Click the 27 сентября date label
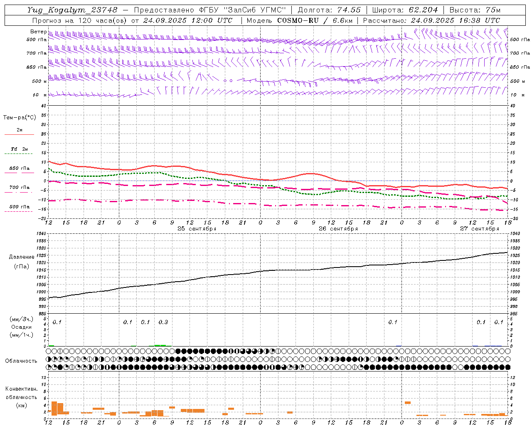532x426 pixels. pyautogui.click(x=479, y=229)
